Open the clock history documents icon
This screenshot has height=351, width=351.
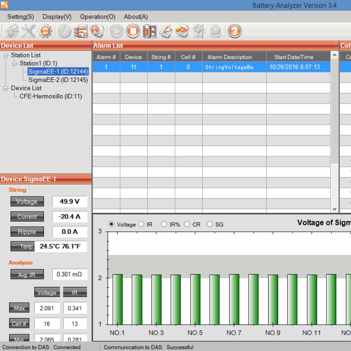click(97, 31)
